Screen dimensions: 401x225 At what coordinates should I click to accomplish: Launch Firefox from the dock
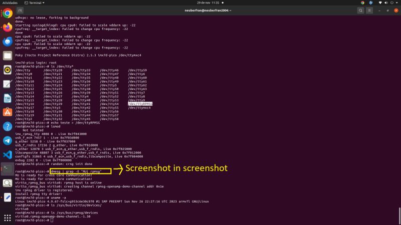pos(8,27)
